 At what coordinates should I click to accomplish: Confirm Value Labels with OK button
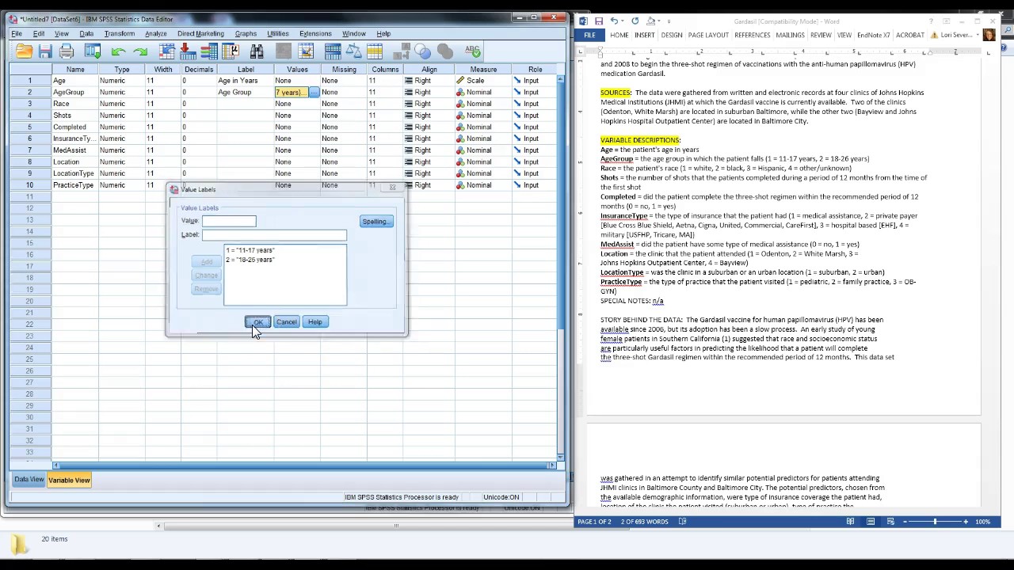pos(257,322)
